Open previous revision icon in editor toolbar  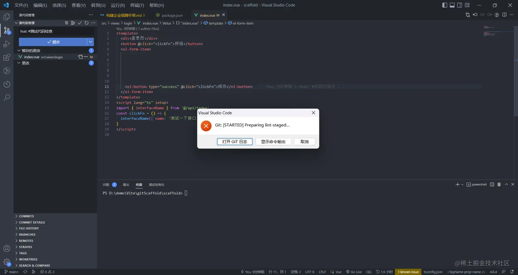point(475,15)
